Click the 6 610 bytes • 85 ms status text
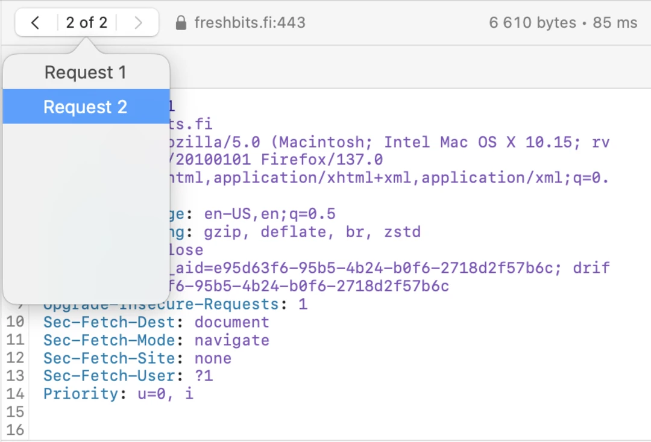Viewport: 651px width, 442px height. 563,23
